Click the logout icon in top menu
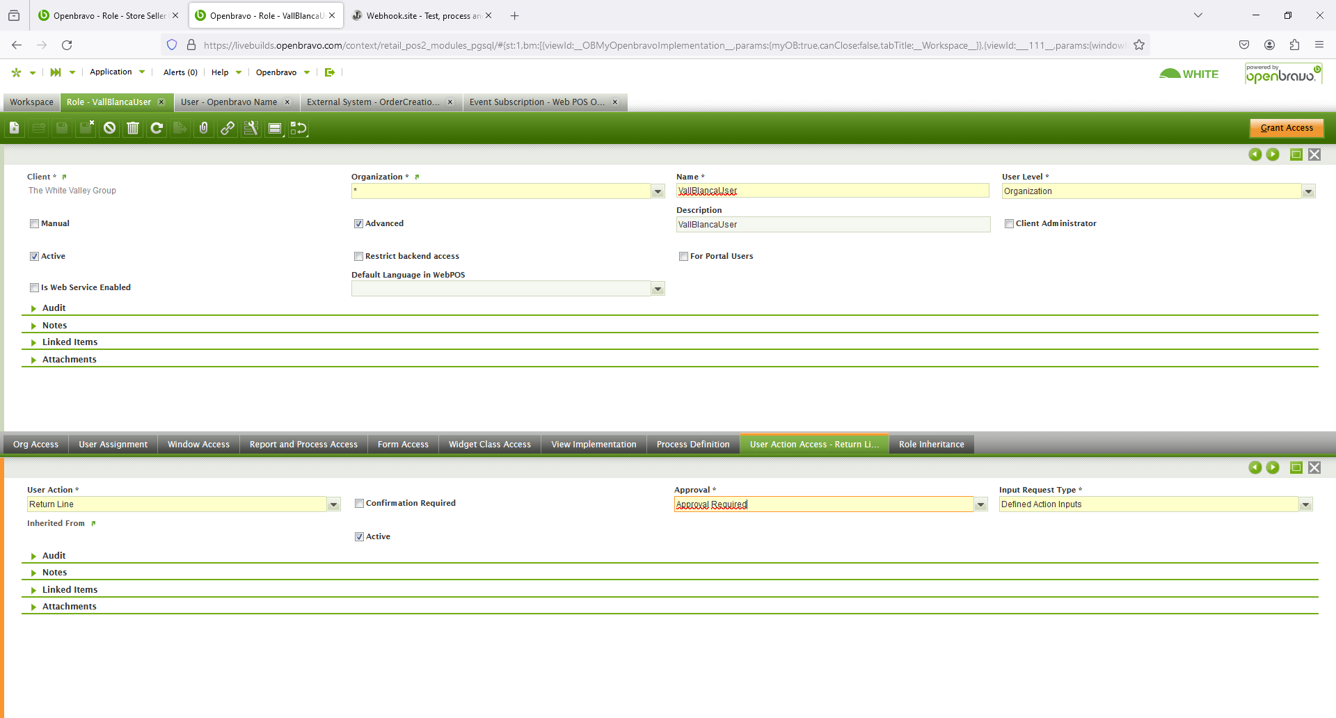1336x718 pixels. click(x=330, y=72)
